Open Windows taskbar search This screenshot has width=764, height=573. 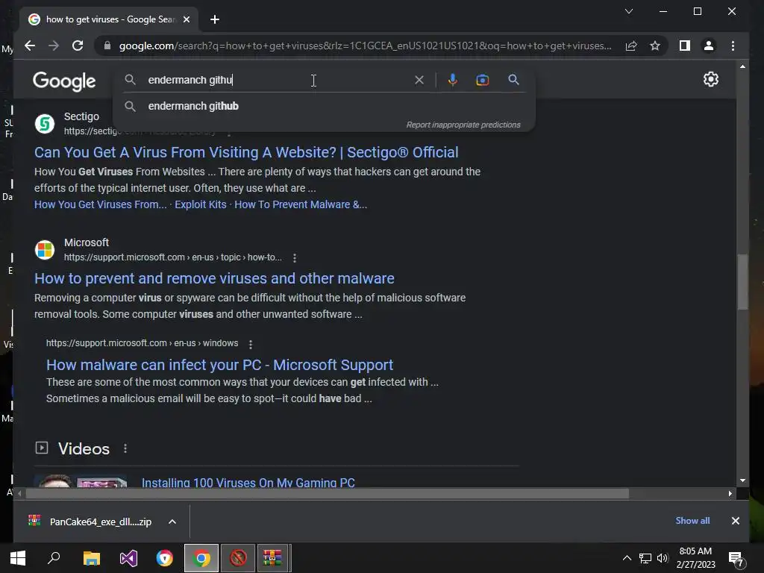[54, 558]
